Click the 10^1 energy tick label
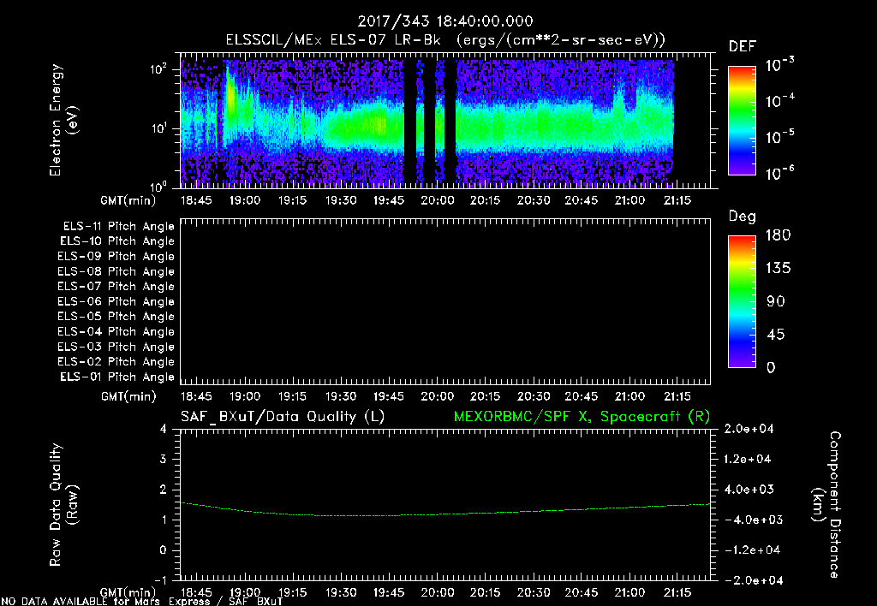Viewport: 877px width, 606px height. (x=158, y=128)
